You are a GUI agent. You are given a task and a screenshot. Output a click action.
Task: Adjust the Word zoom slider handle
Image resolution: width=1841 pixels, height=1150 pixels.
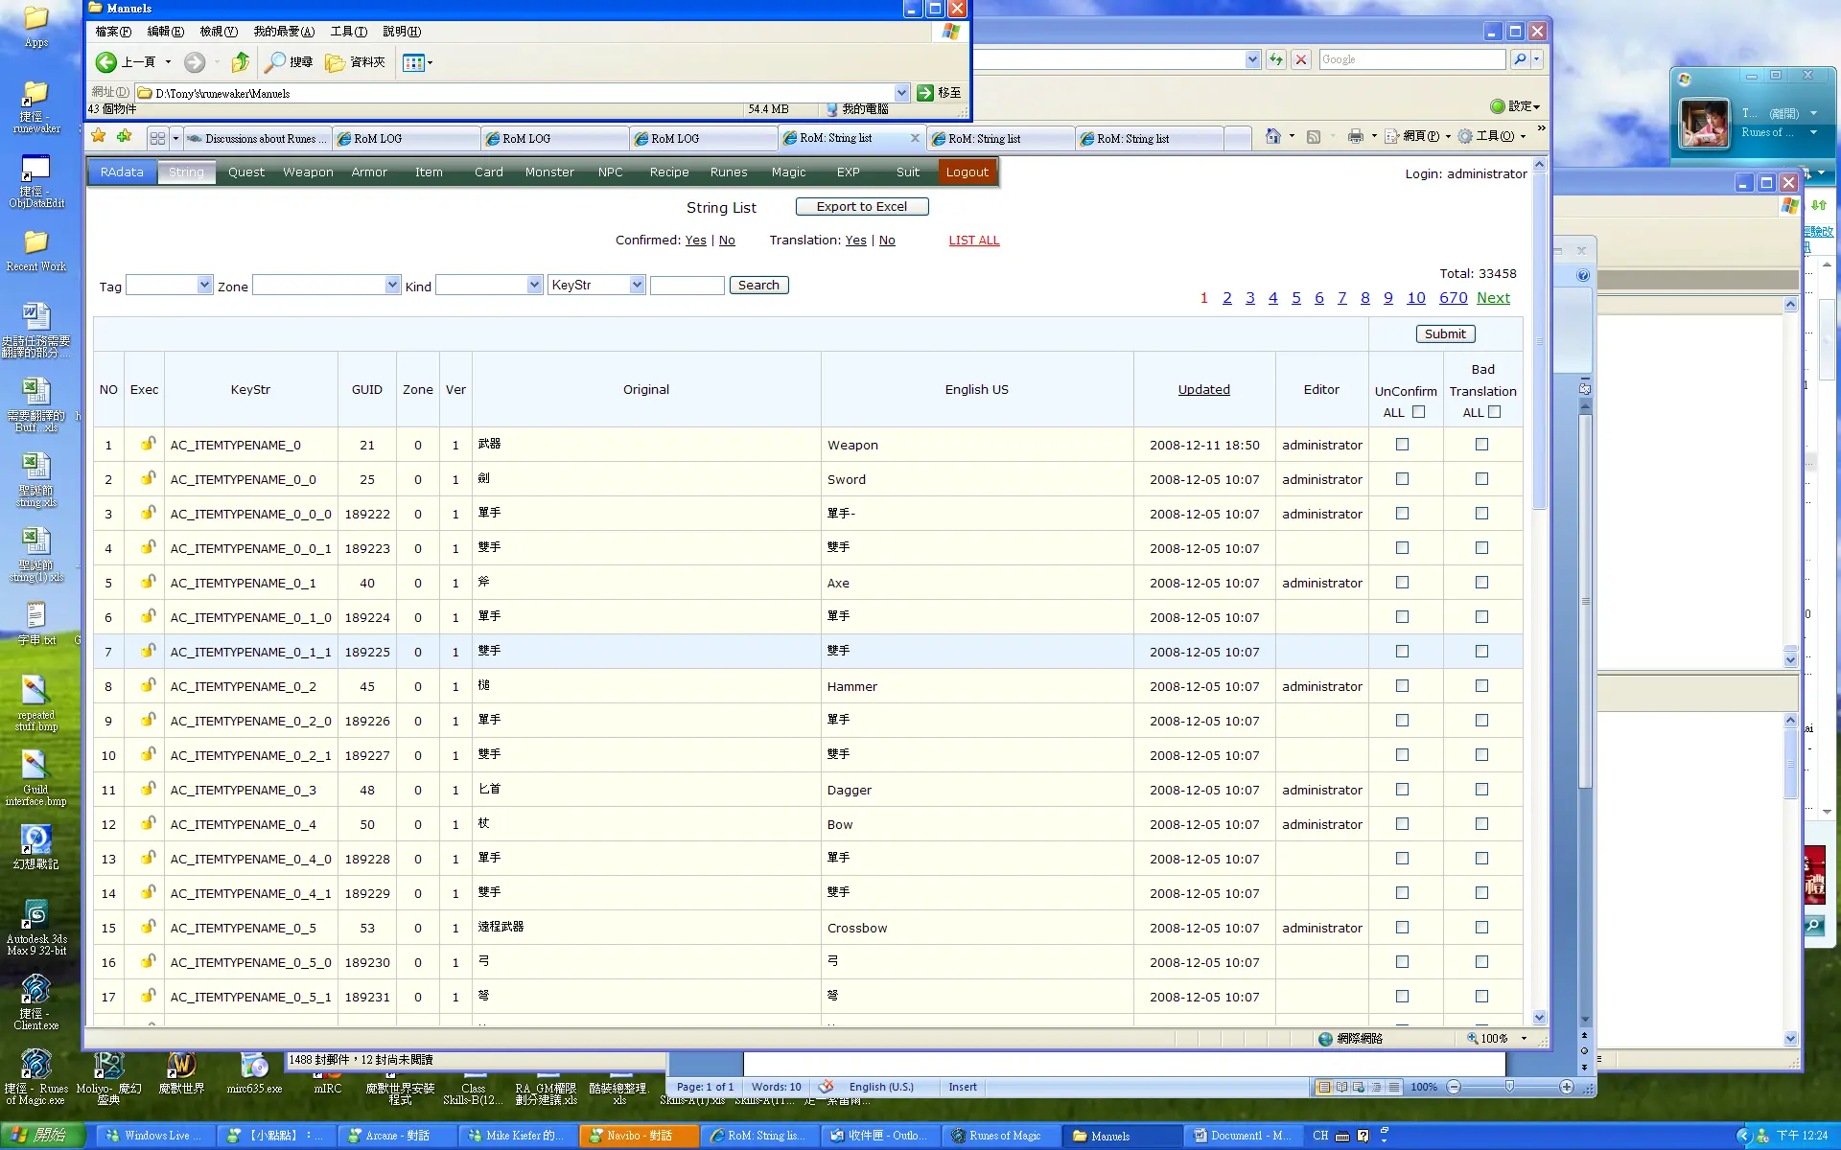(1510, 1087)
